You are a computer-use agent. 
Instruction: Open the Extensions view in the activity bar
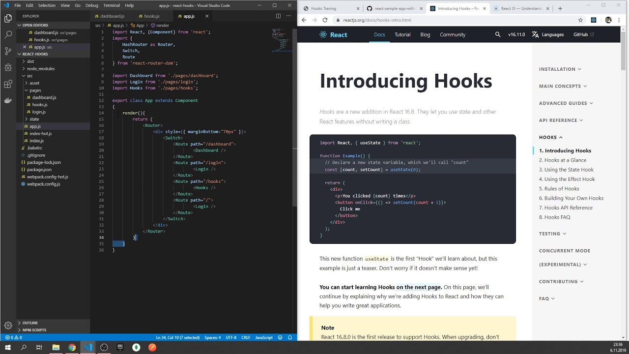[8, 84]
